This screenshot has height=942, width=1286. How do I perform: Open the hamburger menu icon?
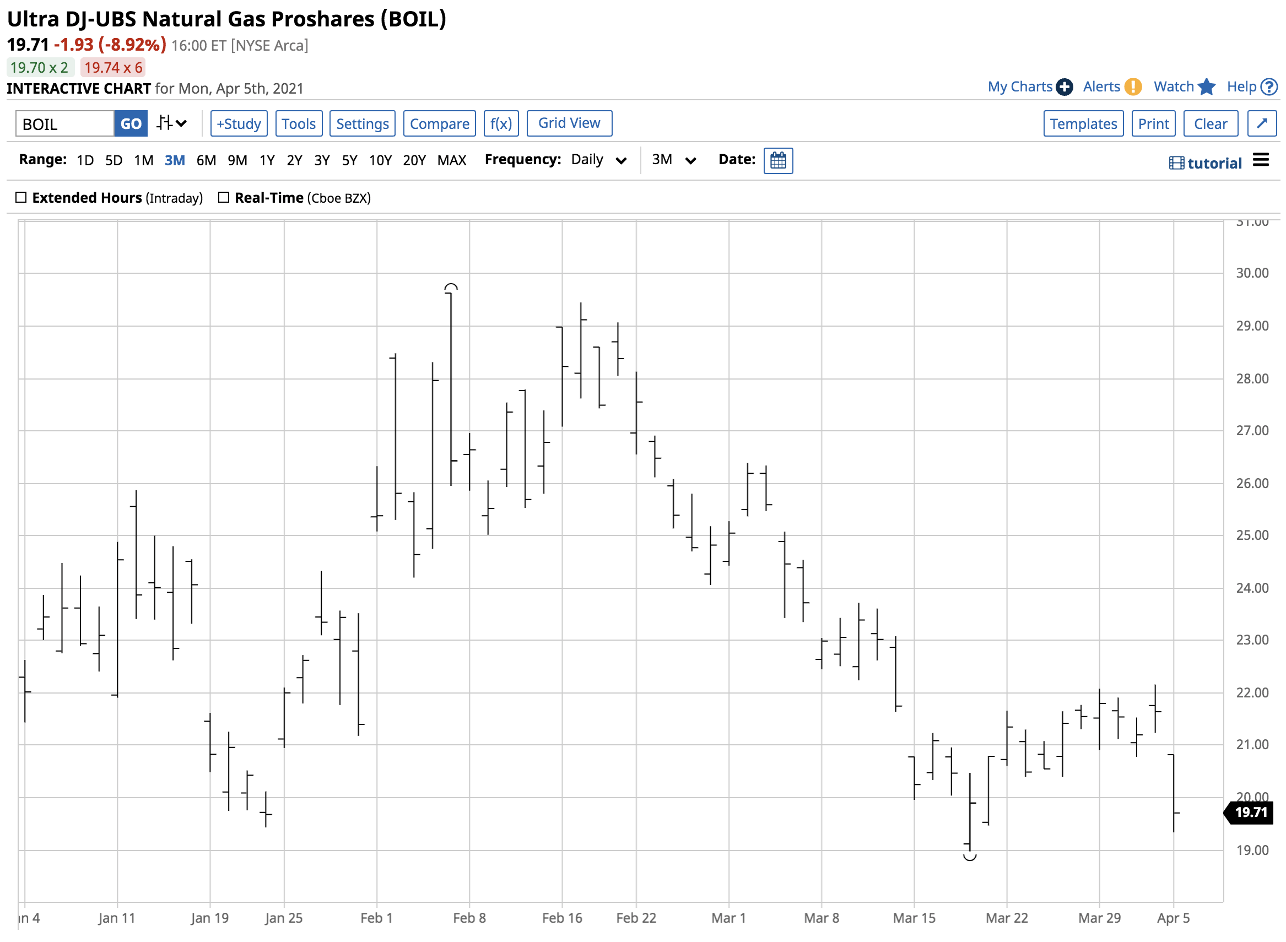(1261, 160)
